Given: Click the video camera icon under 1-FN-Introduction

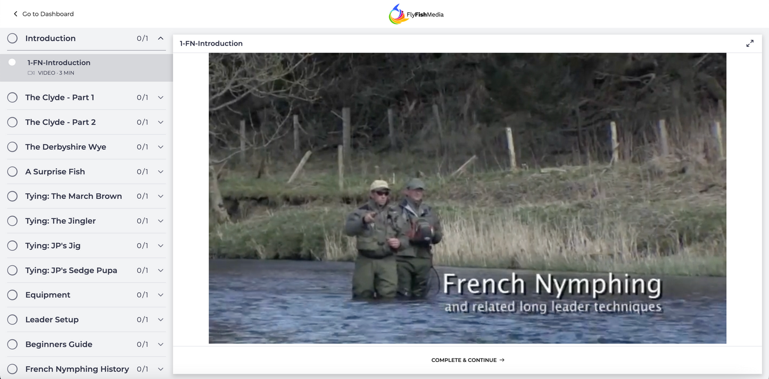Looking at the screenshot, I should [31, 73].
